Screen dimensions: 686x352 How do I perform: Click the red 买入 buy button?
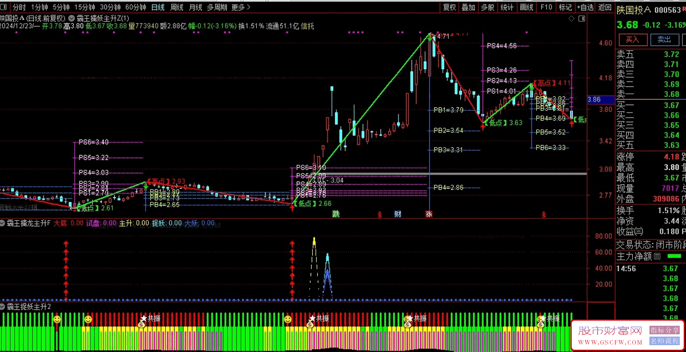(x=632, y=39)
